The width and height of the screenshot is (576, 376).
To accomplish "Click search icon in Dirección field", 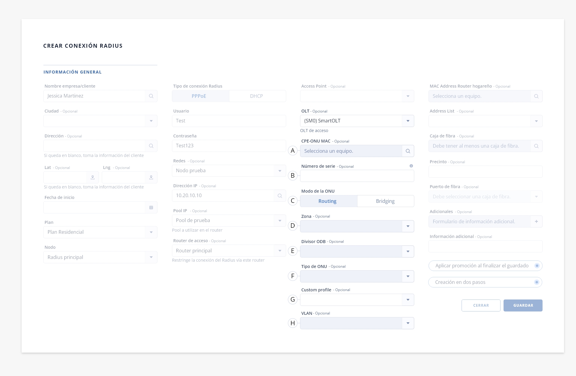I will [x=151, y=146].
